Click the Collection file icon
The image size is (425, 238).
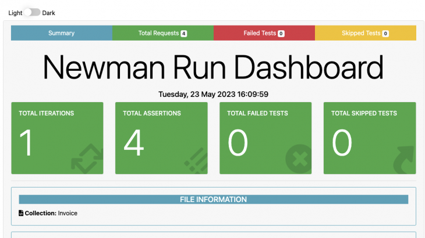tap(21, 213)
